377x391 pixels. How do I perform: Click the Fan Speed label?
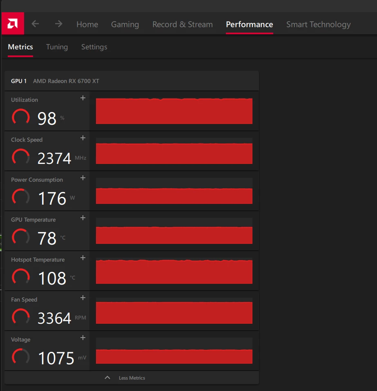coord(24,300)
